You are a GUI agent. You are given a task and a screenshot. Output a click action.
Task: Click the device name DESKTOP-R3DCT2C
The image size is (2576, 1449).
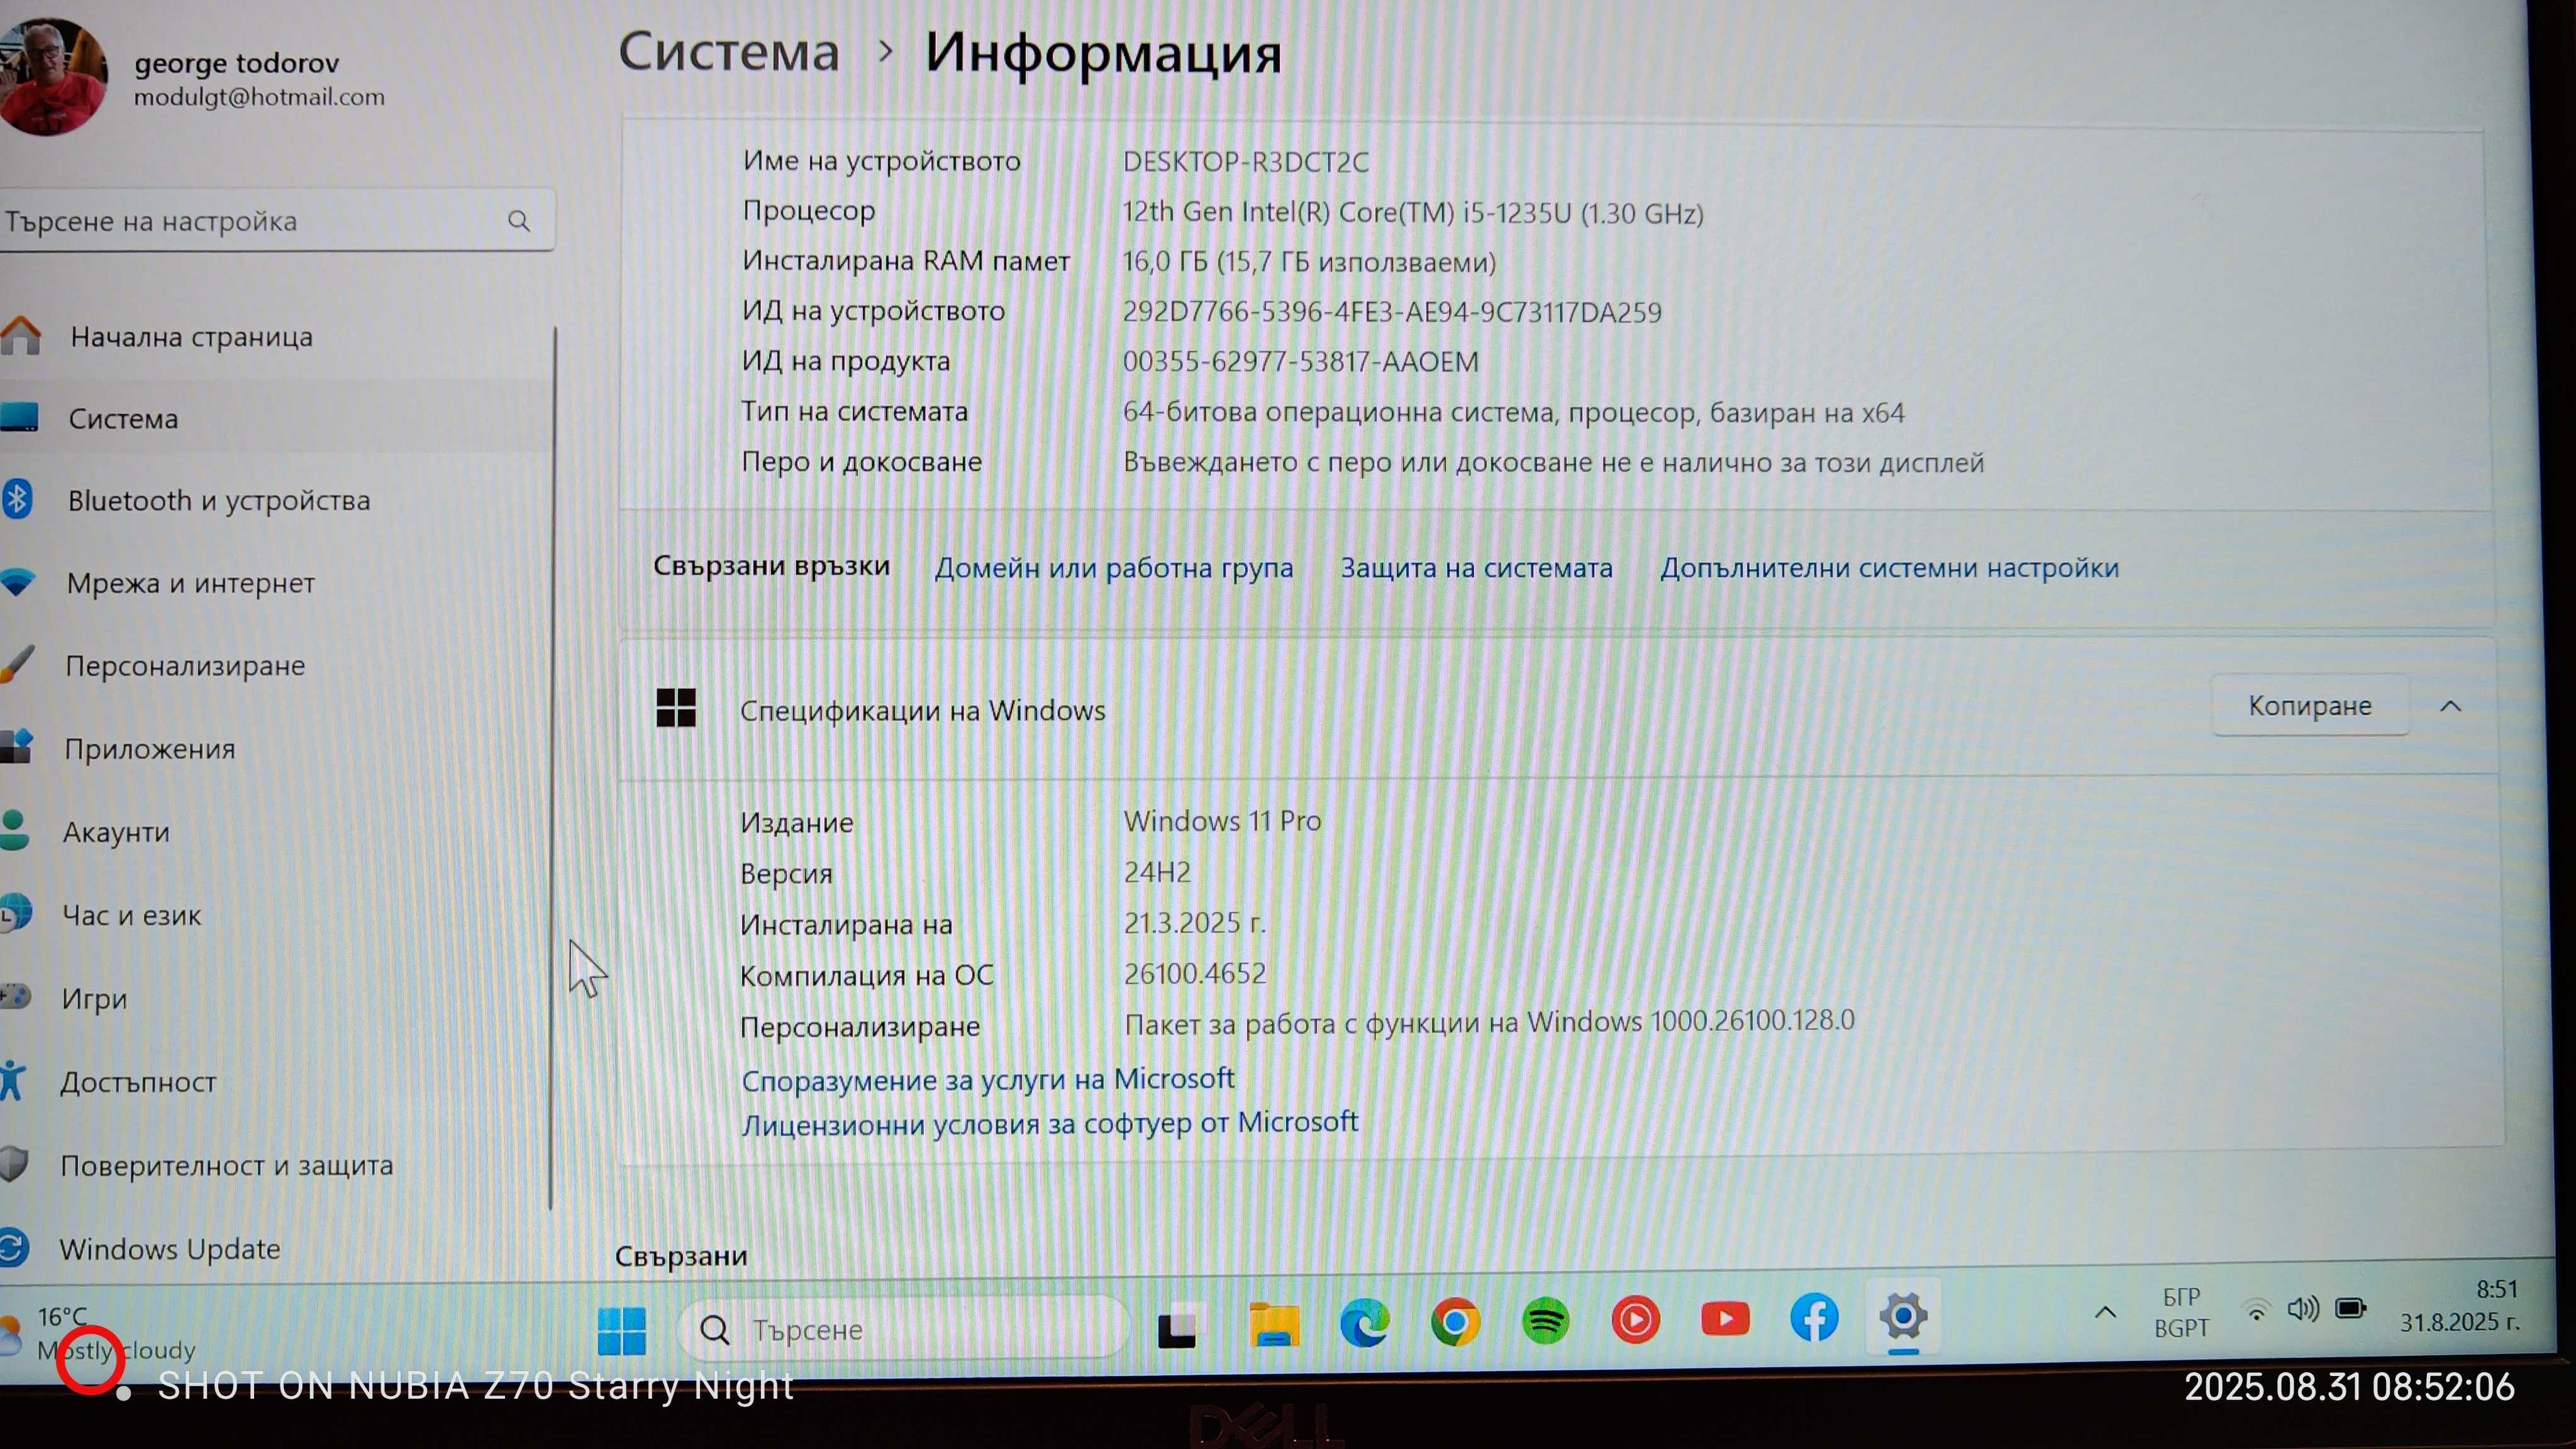pos(1245,162)
